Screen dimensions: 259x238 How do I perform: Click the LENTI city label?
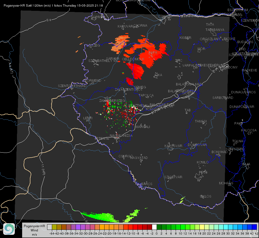tap(88, 118)
